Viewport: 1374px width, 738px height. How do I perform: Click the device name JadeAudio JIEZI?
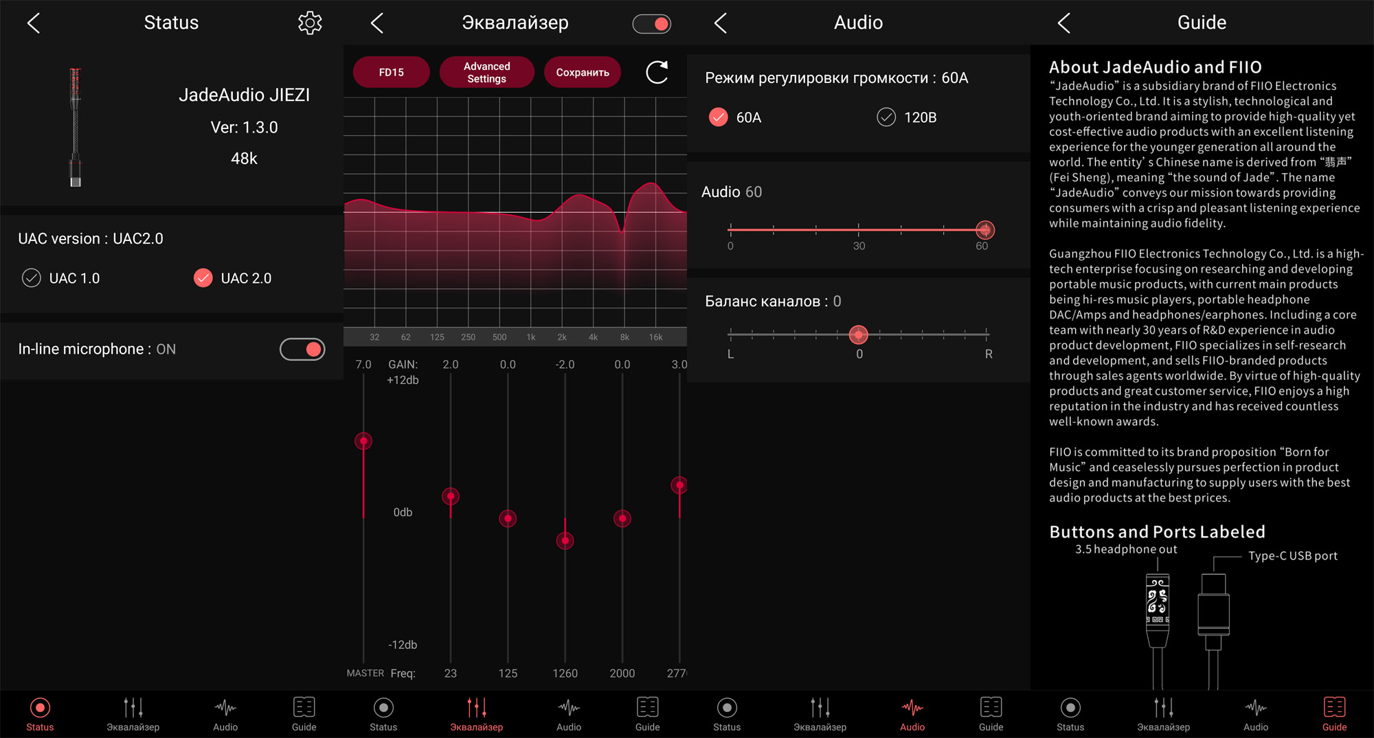244,95
